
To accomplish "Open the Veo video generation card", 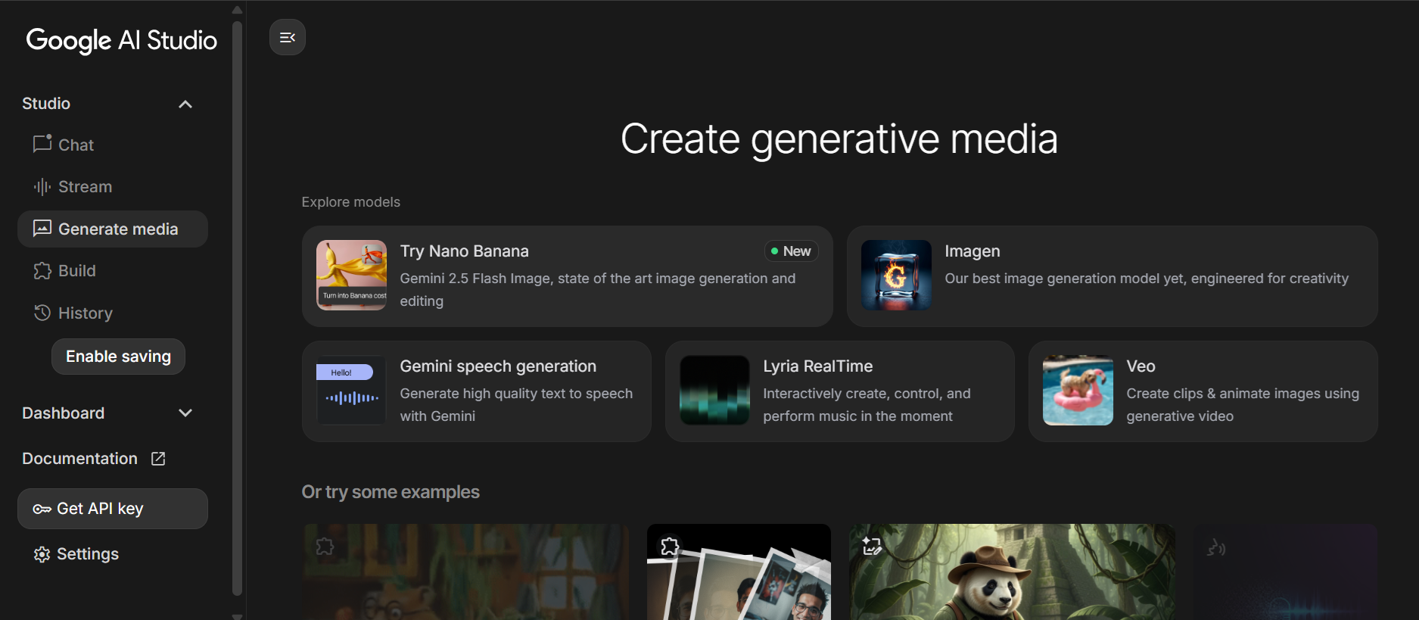I will tap(1203, 391).
